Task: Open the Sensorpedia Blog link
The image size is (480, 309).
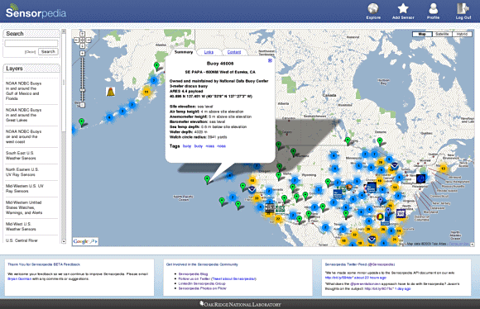Action: [x=193, y=273]
